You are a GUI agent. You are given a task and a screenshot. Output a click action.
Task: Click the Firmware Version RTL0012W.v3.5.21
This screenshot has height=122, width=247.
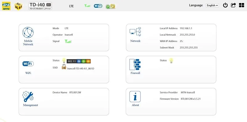[x=190, y=99]
